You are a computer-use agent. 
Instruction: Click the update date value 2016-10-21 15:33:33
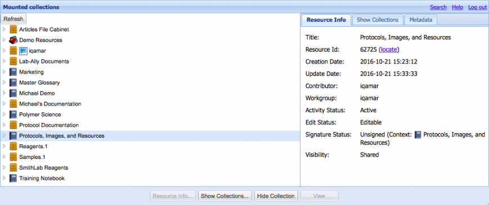pyautogui.click(x=389, y=74)
